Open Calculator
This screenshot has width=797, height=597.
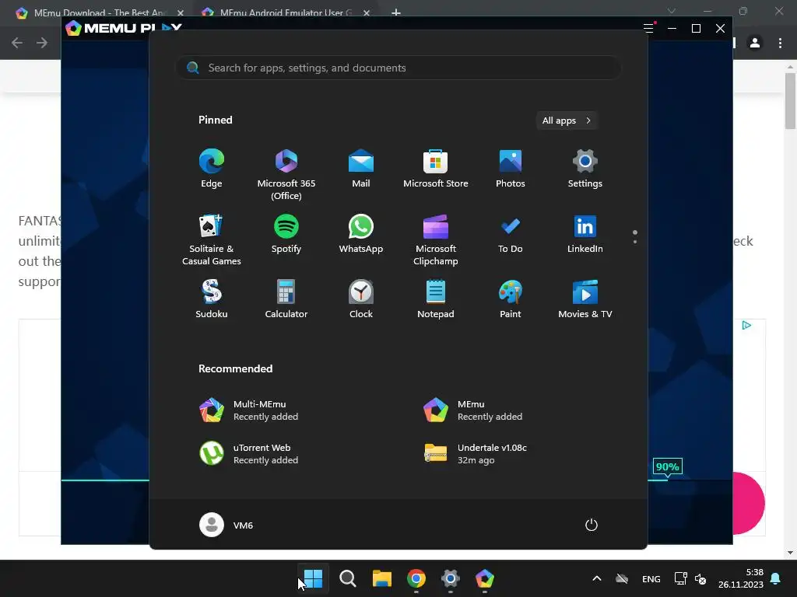click(x=286, y=299)
